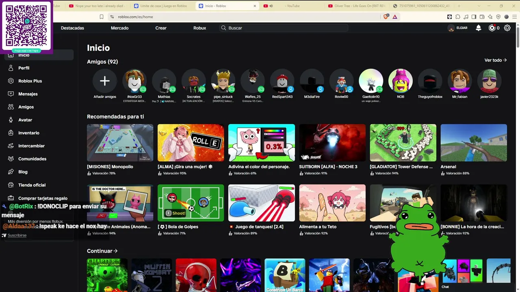Viewport: 520px width, 292px height.
Task: Click the Robux balance icon
Action: click(x=492, y=28)
